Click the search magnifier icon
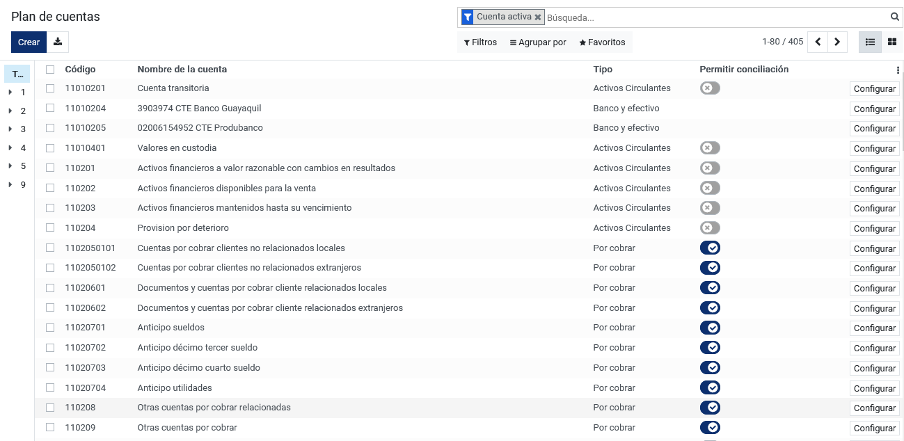 [895, 17]
